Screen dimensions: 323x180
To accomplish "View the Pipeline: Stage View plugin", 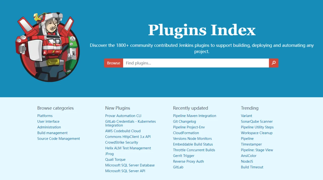I will tap(257, 150).
